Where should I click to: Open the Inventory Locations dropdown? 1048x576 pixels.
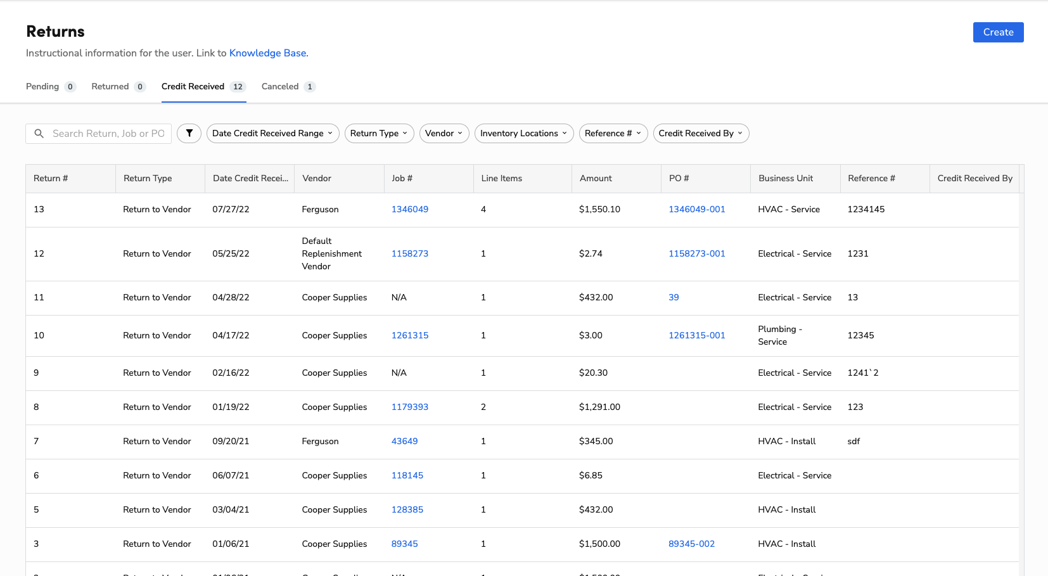click(523, 133)
